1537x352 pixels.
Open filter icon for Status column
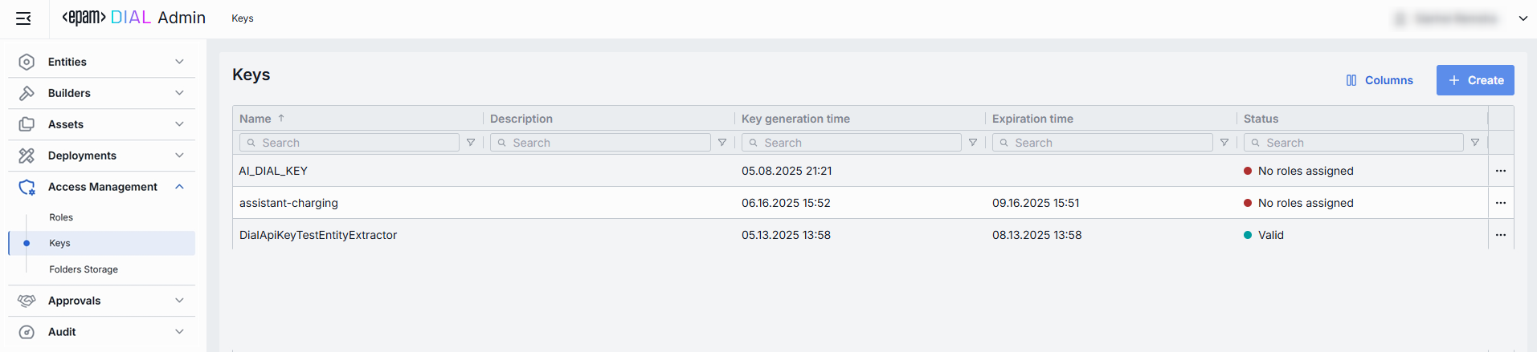coord(1475,143)
